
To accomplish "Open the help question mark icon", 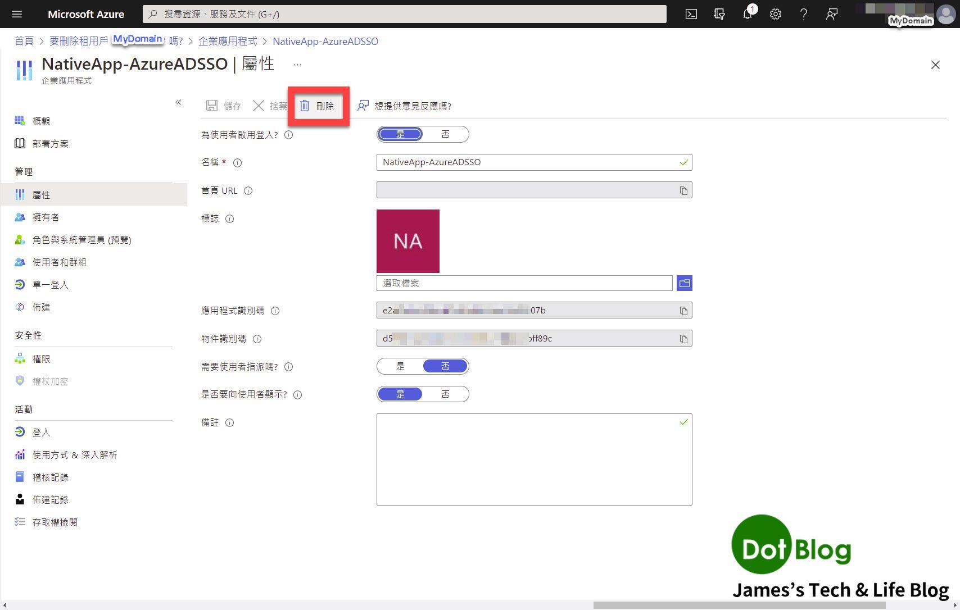I will [804, 14].
